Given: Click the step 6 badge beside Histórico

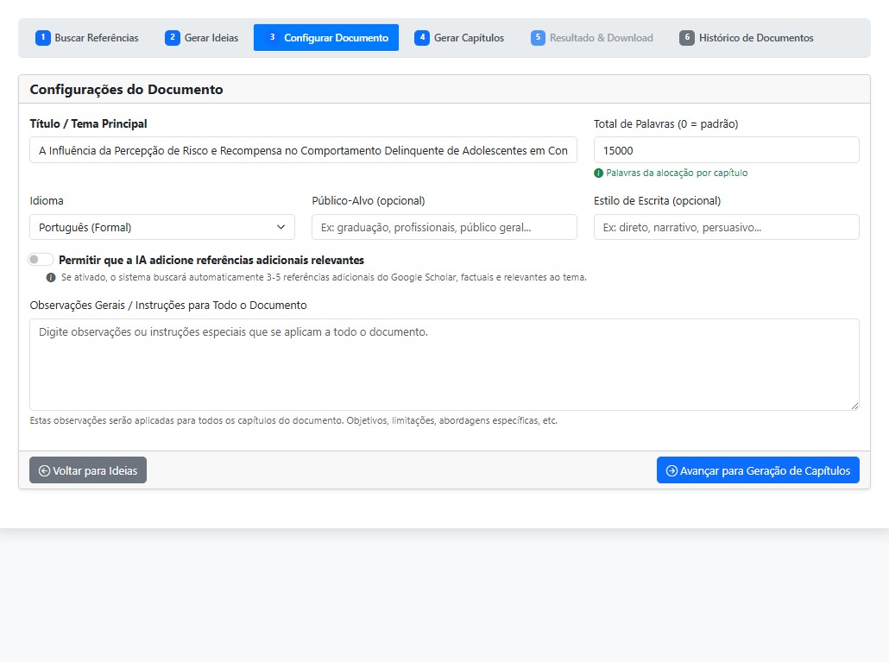Looking at the screenshot, I should [687, 38].
